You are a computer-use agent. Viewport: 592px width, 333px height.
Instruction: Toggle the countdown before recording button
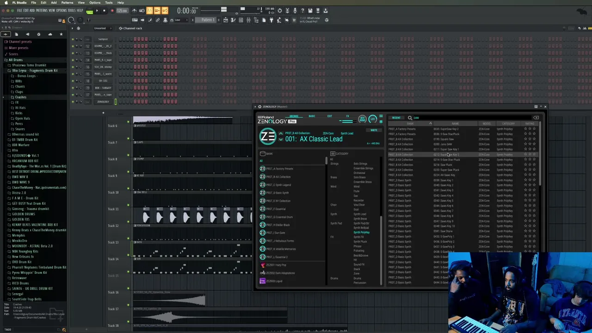tap(149, 11)
